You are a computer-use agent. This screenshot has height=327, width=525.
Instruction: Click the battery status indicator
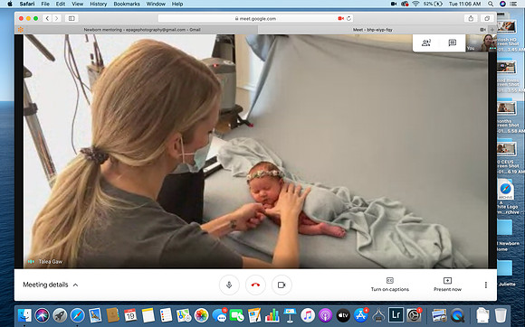click(x=433, y=4)
